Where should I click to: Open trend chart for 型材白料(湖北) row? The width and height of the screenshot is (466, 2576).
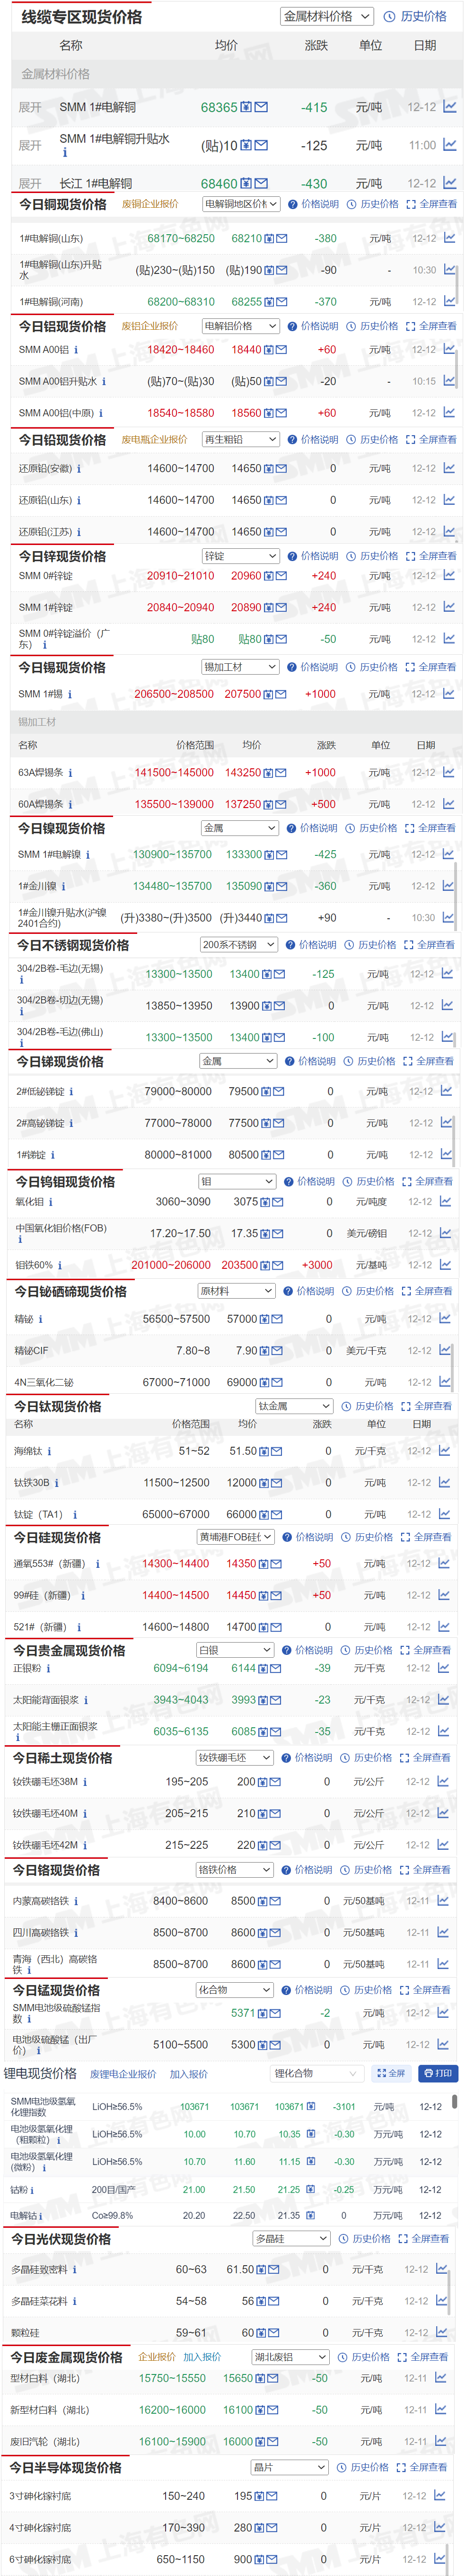(442, 2378)
